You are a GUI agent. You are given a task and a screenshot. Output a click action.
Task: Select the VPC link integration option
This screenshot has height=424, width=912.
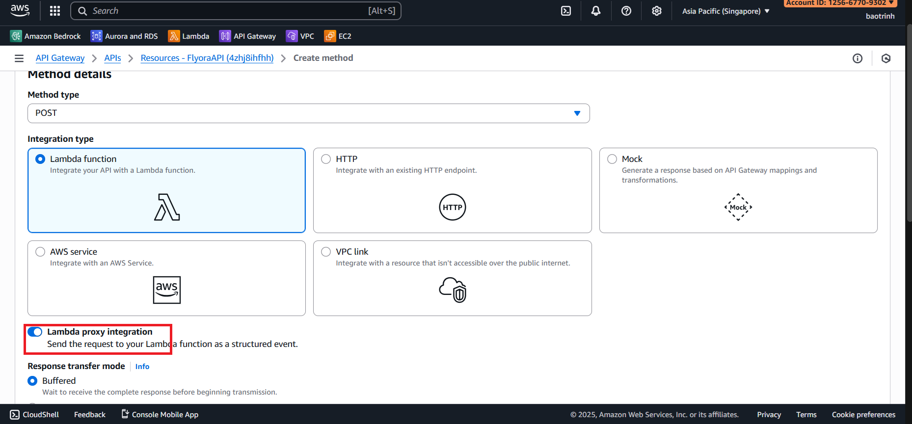[326, 252]
